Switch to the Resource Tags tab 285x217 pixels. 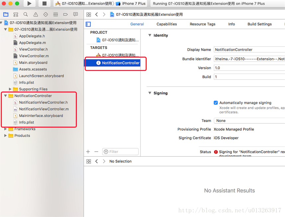(x=203, y=24)
